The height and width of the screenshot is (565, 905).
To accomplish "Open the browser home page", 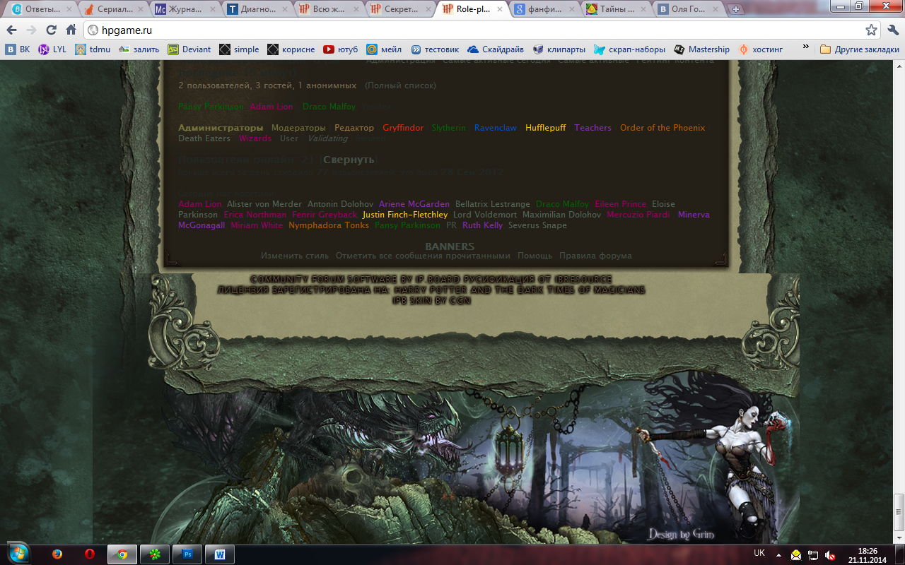I will tap(71, 30).
